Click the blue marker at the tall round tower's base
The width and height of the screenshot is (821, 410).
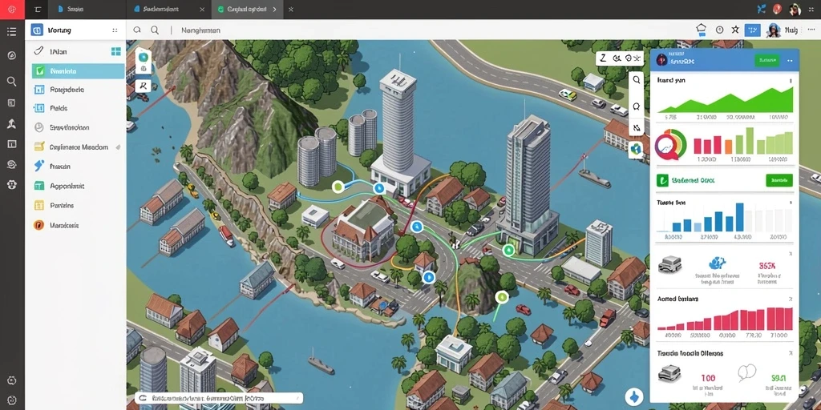pos(378,187)
